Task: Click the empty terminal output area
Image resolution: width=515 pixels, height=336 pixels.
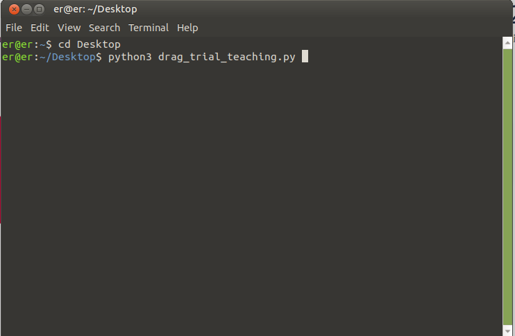Action: point(250,194)
